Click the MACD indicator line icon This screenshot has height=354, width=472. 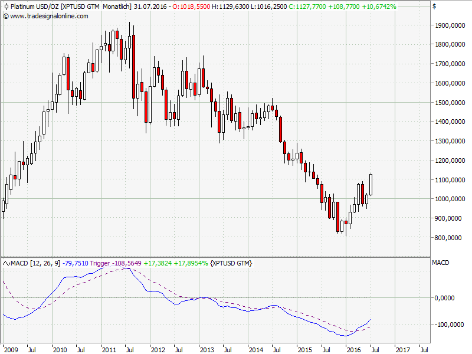(x=6, y=262)
